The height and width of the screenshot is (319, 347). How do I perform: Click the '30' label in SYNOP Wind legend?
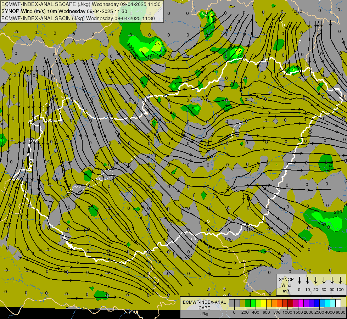point(324,290)
